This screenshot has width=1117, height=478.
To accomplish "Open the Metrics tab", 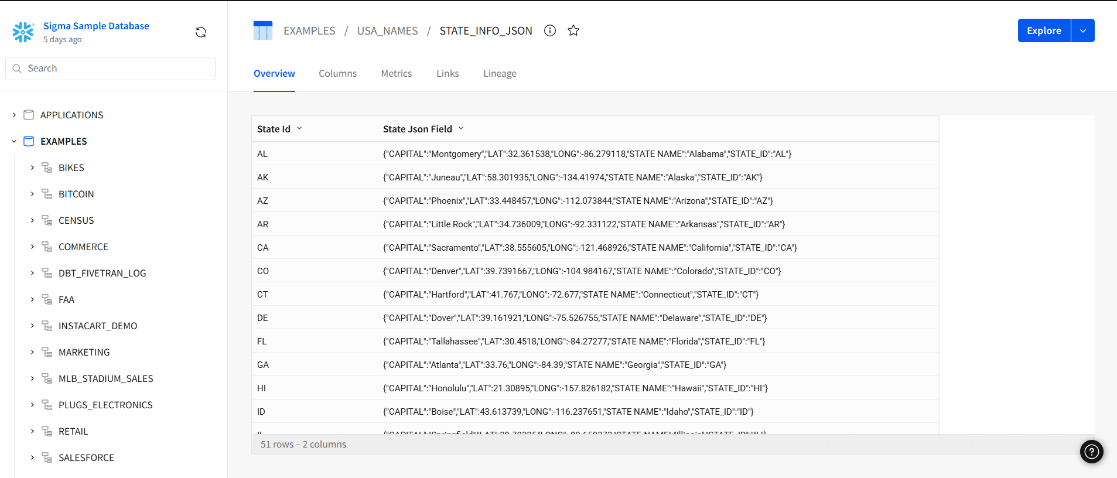I will click(397, 73).
